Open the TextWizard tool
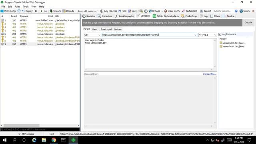 [190, 11]
